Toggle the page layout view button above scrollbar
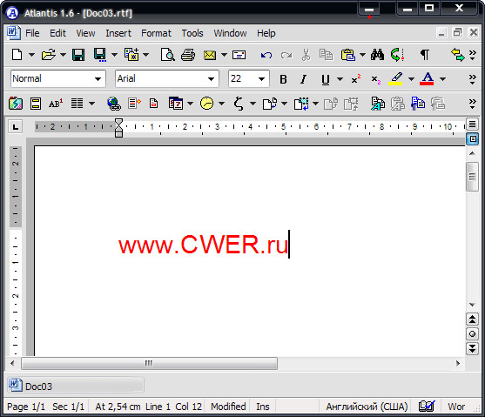 pos(472,139)
